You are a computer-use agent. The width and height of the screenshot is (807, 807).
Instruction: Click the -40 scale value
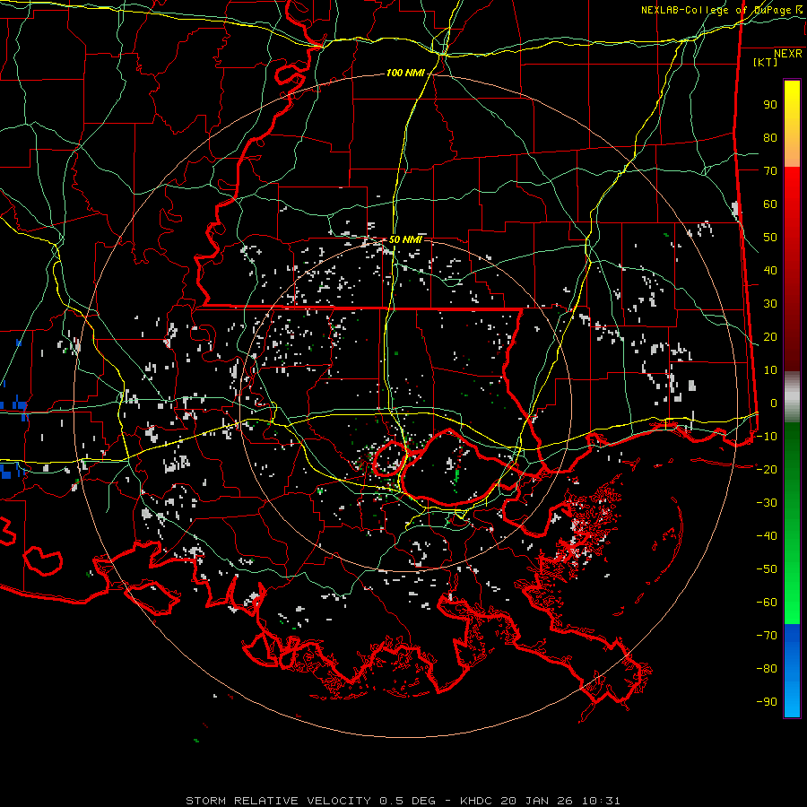767,536
